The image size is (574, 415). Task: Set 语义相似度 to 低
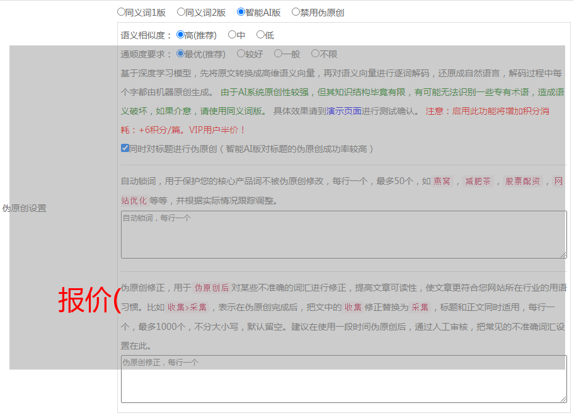point(260,35)
